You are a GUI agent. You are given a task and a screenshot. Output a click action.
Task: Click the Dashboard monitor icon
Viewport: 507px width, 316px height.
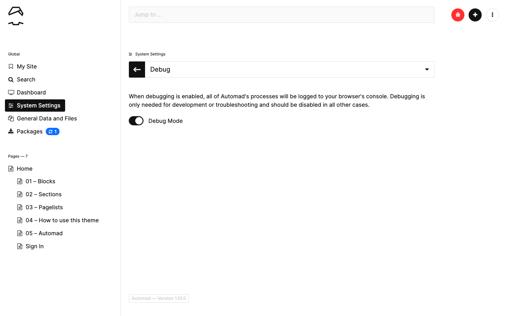[x=11, y=93]
